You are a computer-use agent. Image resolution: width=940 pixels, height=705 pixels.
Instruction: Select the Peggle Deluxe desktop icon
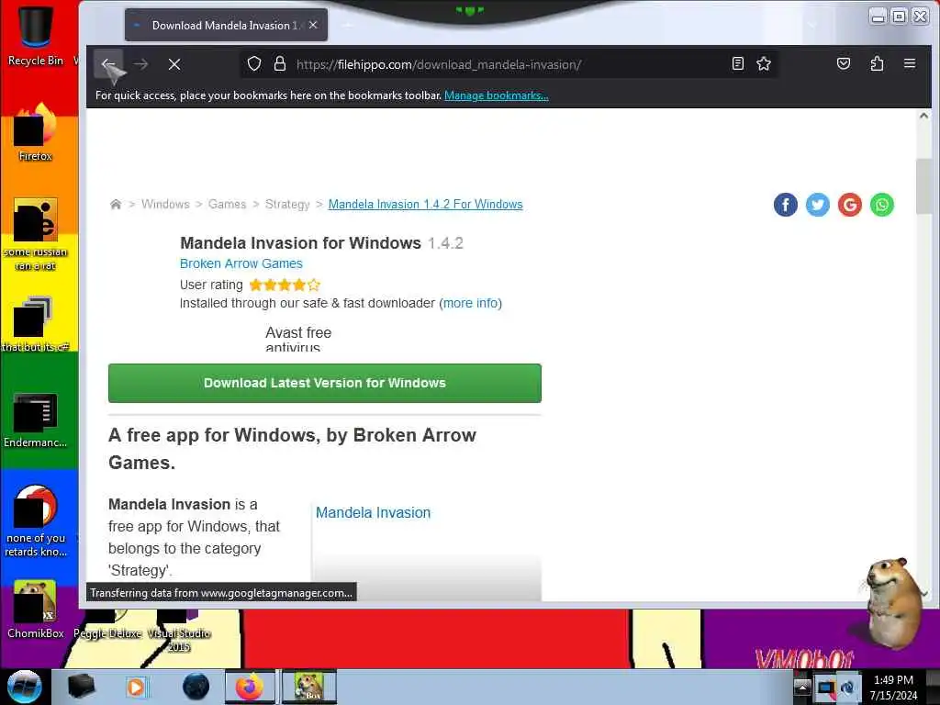(x=108, y=624)
